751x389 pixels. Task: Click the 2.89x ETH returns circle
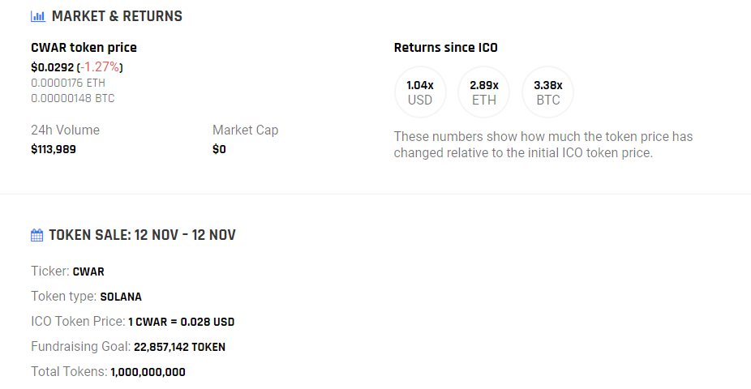(484, 92)
